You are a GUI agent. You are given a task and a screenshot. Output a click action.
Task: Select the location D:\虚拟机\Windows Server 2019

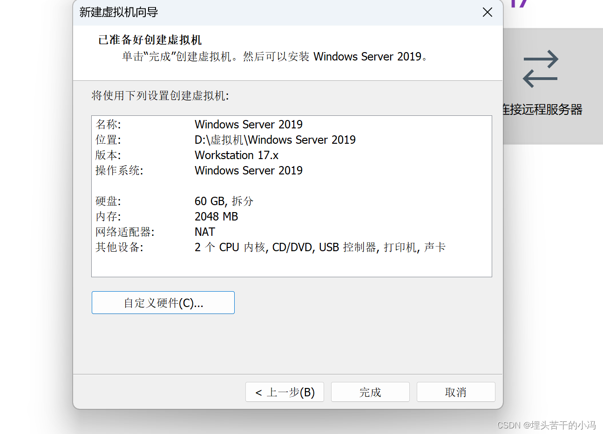point(275,140)
